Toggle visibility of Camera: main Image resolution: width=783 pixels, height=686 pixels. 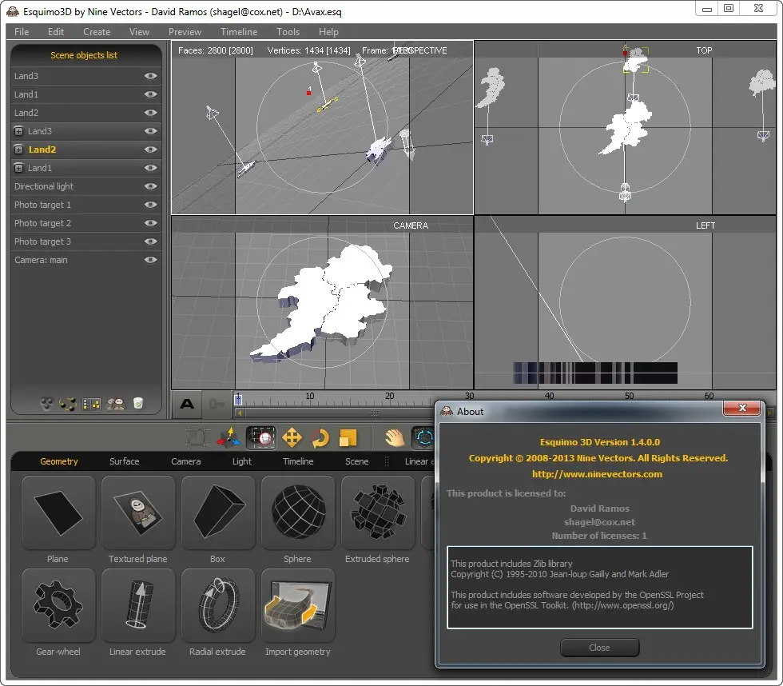pyautogui.click(x=151, y=260)
